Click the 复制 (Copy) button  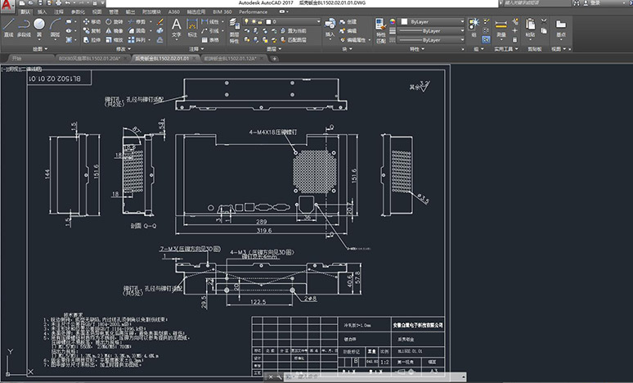[x=92, y=30]
